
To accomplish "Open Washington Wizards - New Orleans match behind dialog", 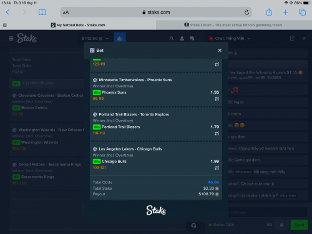I will coord(51,130).
